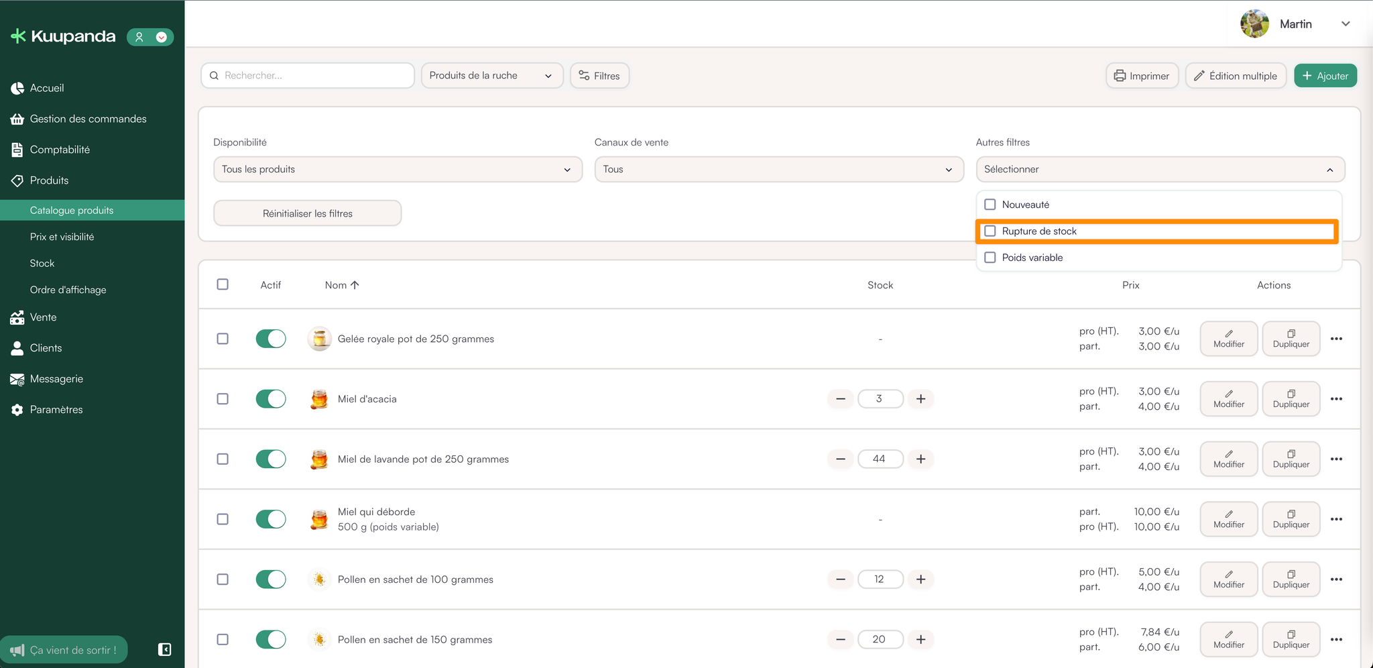
Task: Click the Kuupanda logo icon
Action: (x=18, y=36)
